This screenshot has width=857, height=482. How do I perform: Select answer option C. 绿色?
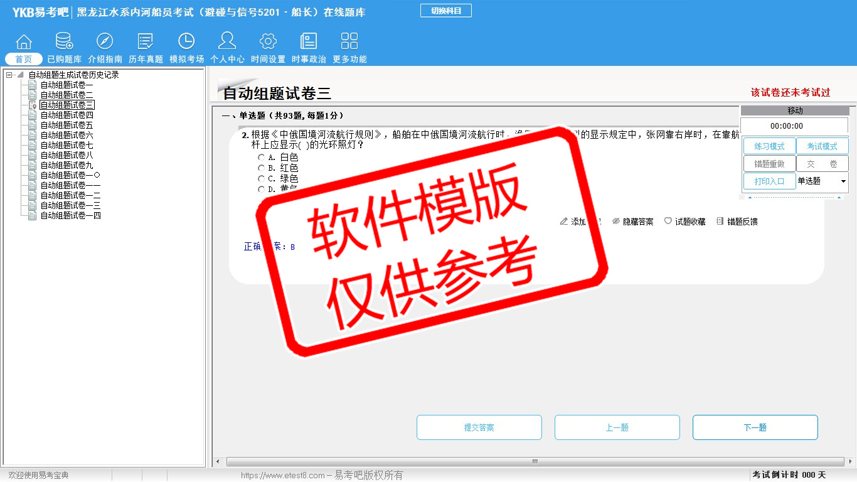point(262,179)
